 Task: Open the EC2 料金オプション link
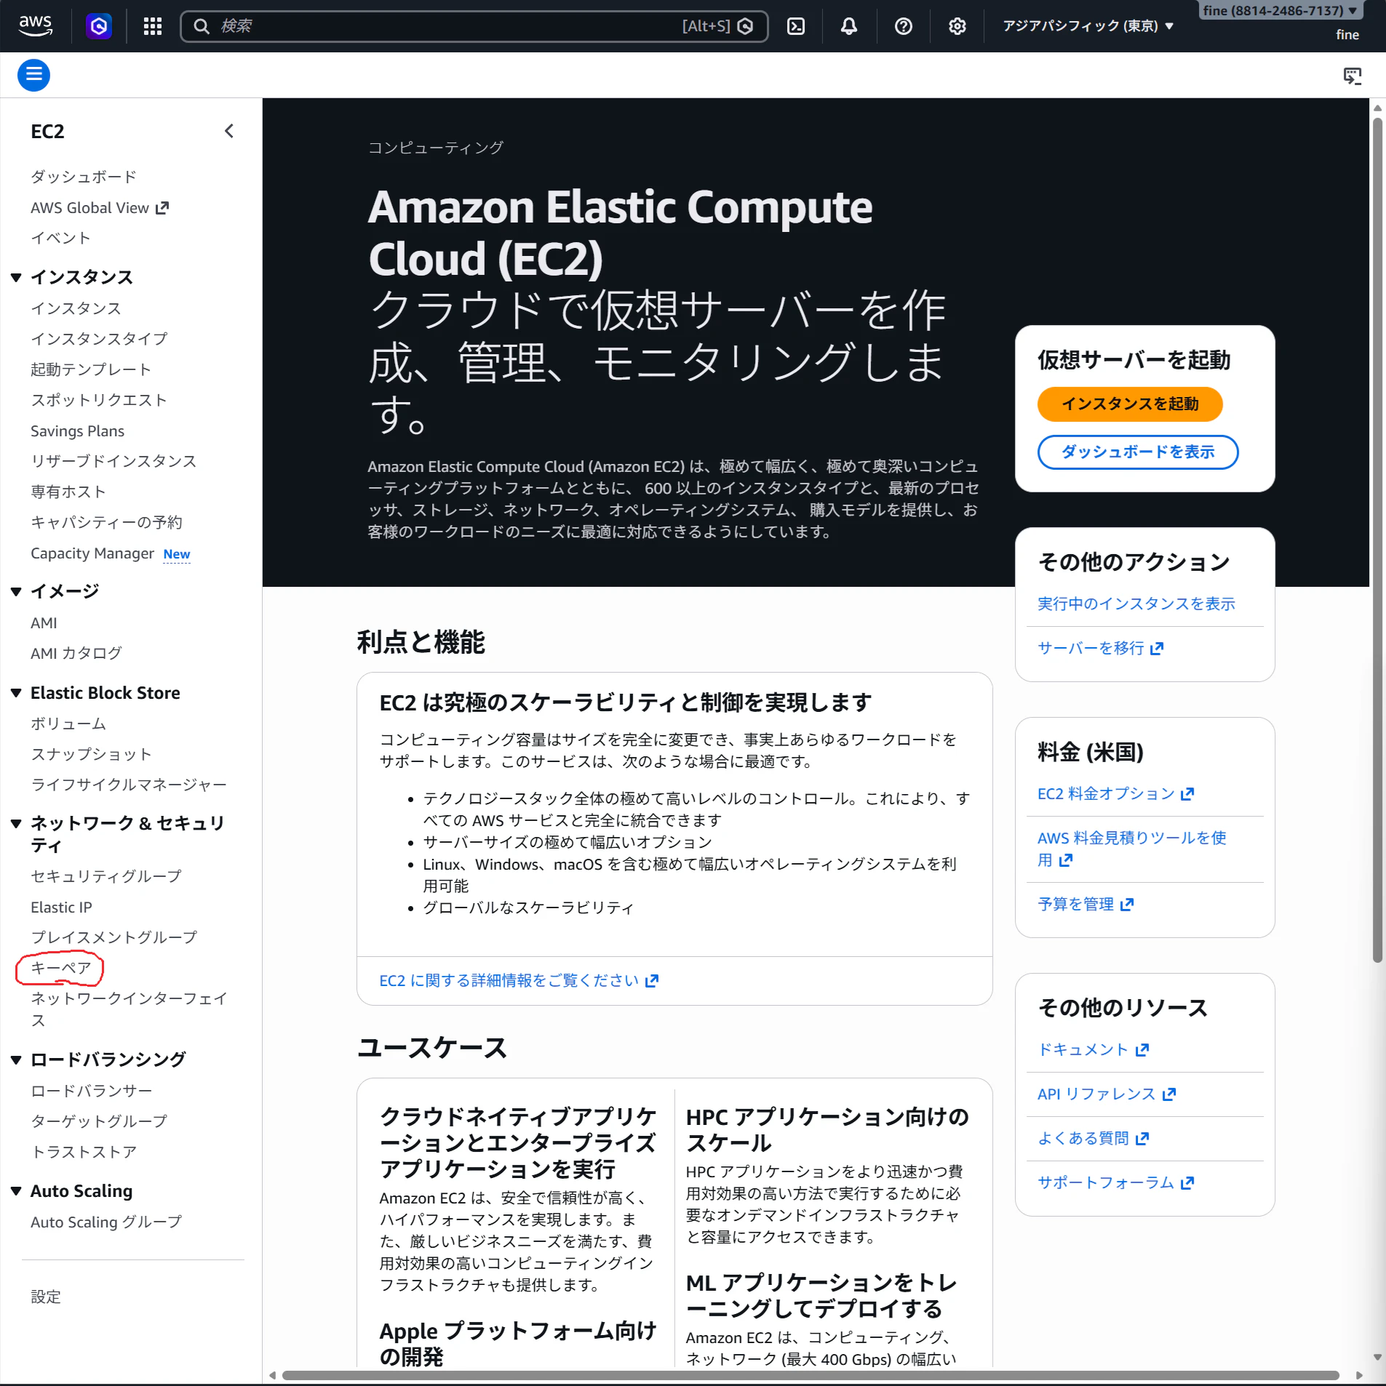click(1115, 793)
